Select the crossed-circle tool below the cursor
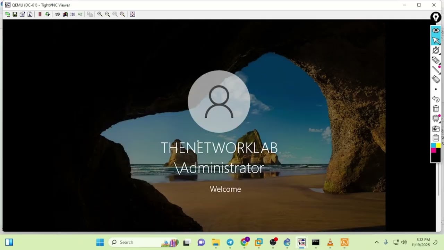 tap(436, 50)
